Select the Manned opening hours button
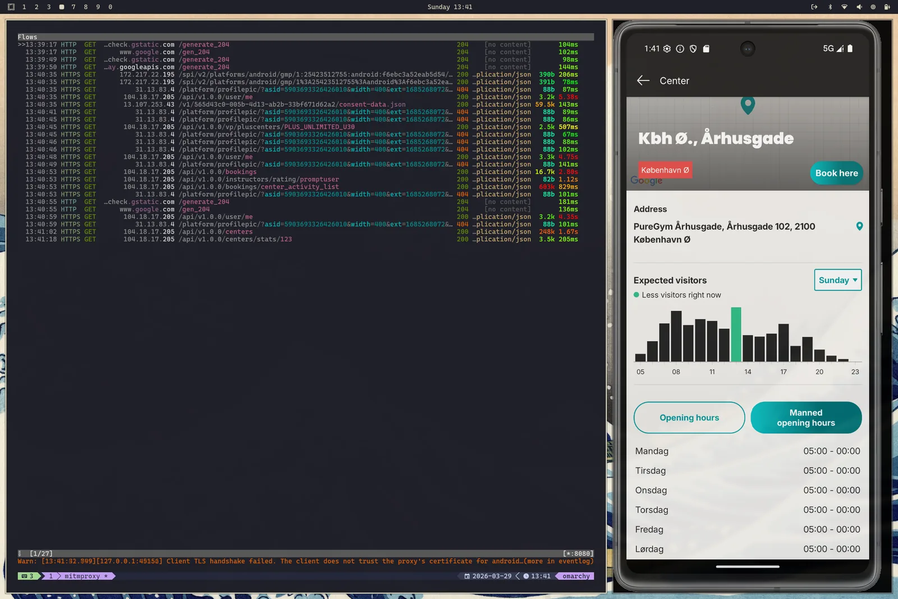Viewport: 898px width, 599px height. click(x=806, y=418)
